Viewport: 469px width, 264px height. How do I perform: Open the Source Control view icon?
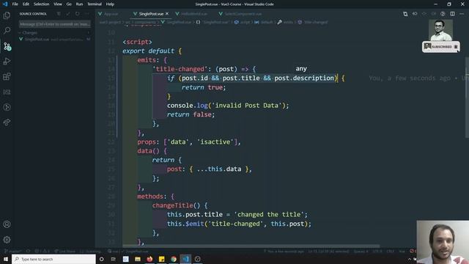coord(7,46)
